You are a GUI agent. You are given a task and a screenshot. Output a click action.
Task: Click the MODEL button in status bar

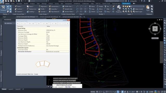point(93,92)
